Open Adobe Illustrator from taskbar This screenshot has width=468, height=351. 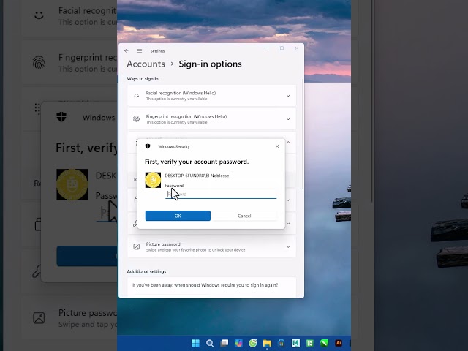(x=339, y=343)
